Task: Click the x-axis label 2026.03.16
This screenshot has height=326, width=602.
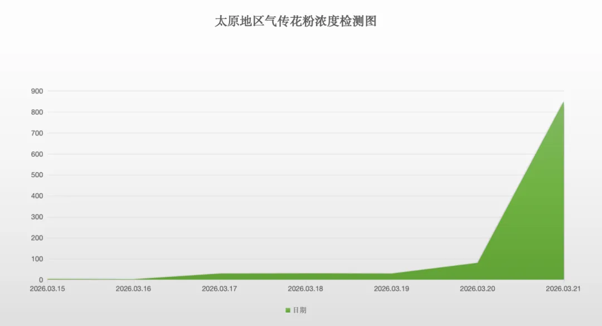Action: point(133,289)
